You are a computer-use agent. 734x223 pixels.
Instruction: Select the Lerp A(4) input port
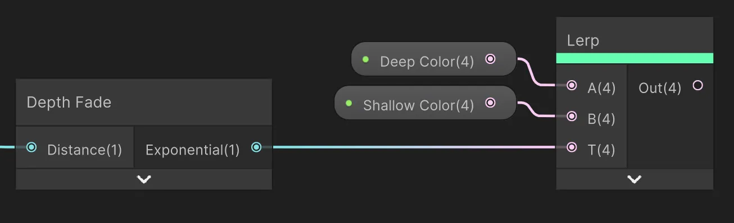pyautogui.click(x=572, y=85)
